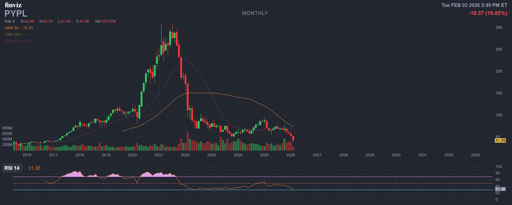Click the 2026 year label

point(291,155)
